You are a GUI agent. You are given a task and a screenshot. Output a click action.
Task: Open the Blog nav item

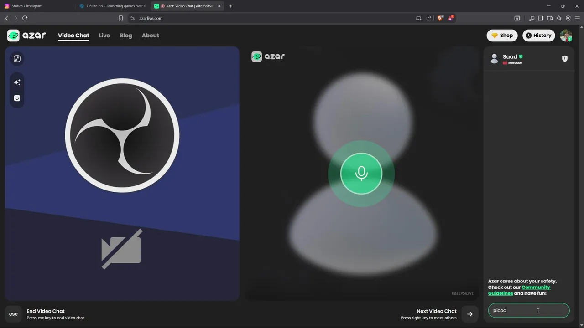126,36
